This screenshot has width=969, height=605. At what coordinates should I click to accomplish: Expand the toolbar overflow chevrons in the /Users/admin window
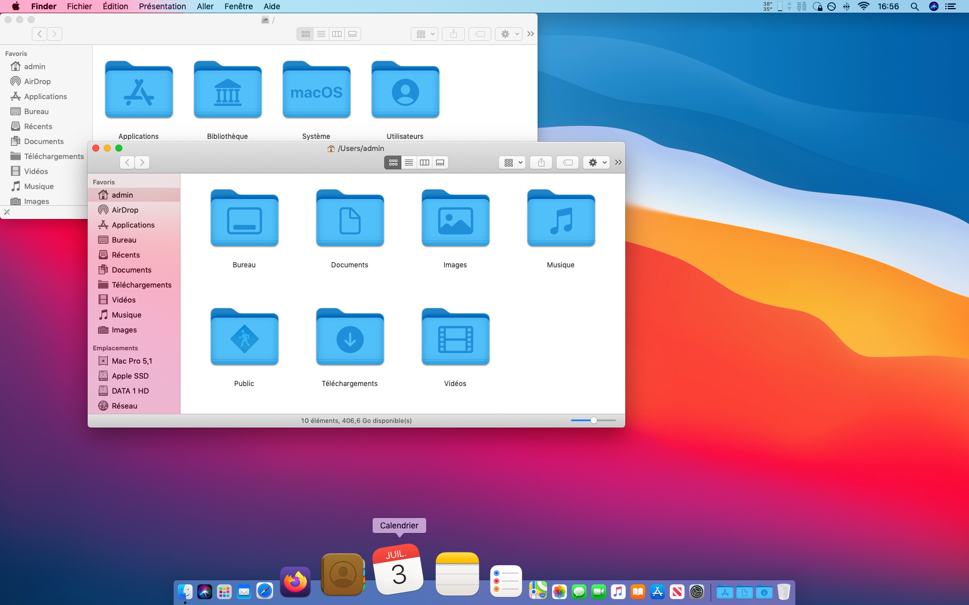click(x=618, y=162)
